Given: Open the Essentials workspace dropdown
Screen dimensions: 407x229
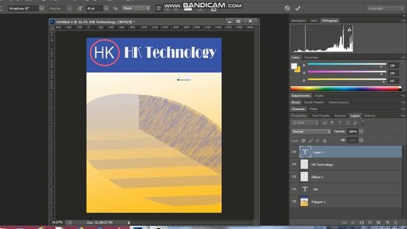Looking at the screenshot, I should (385, 8).
